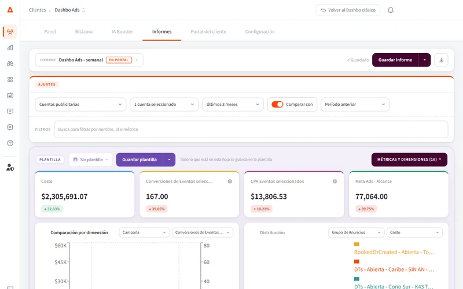Switch to Portal del cliente tab

pyautogui.click(x=208, y=32)
